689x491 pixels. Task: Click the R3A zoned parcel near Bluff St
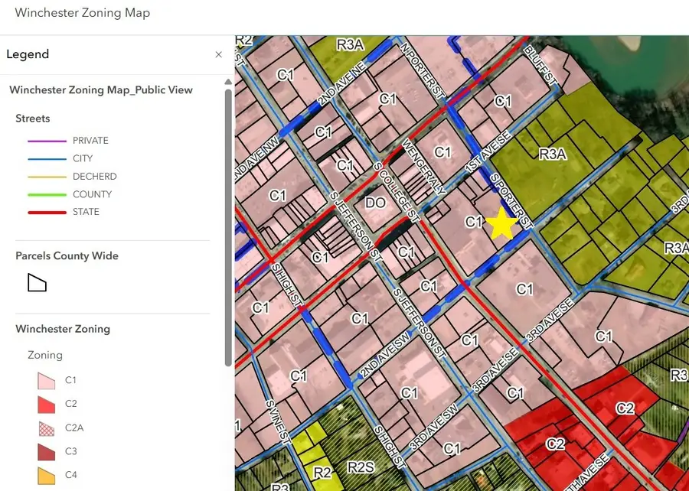coord(552,154)
